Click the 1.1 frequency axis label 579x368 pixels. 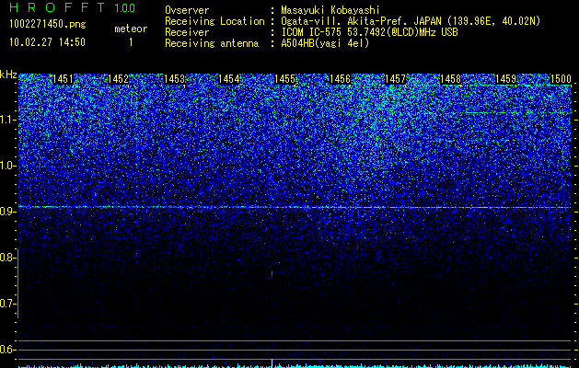coord(8,120)
